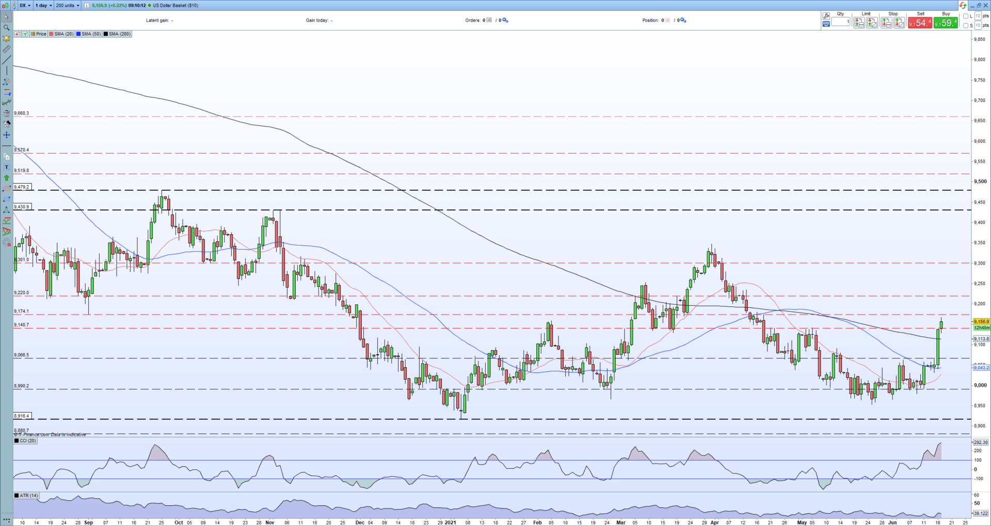Toggle the blue on-screen keyboard icon

(826, 24)
